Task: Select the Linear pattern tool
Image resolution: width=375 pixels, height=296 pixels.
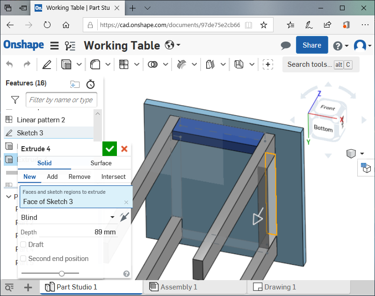Action: coord(124,64)
